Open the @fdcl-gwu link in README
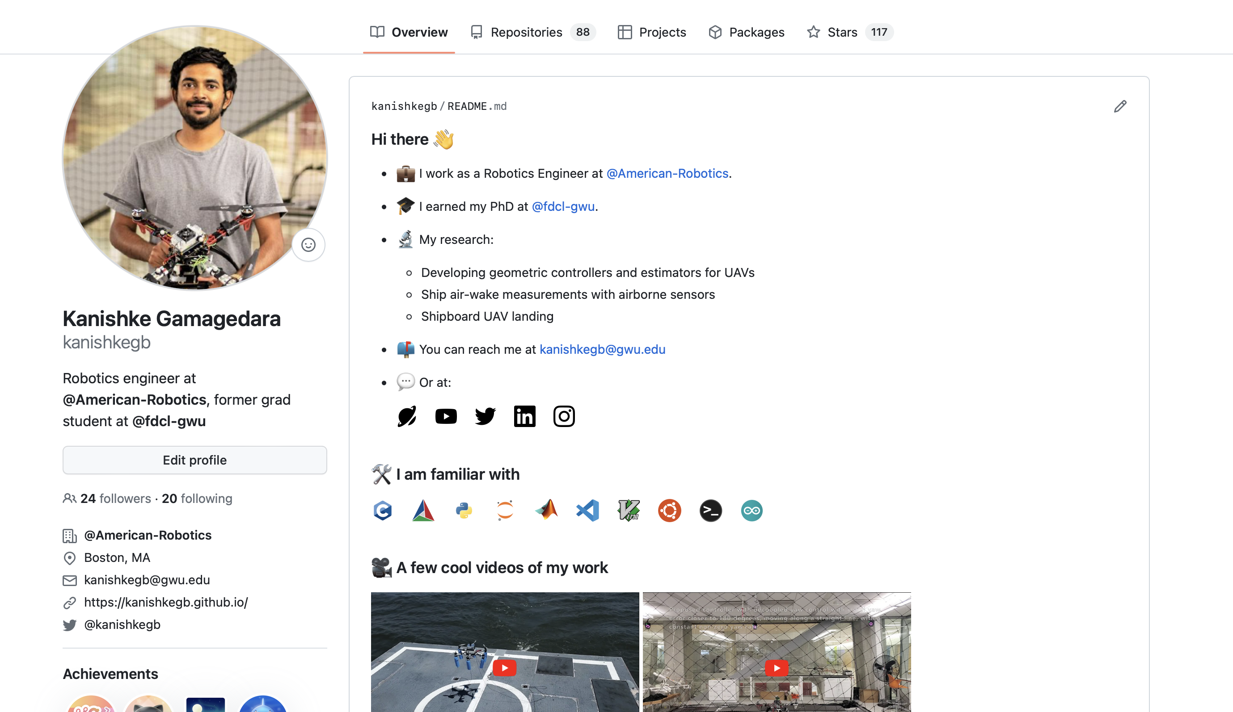The width and height of the screenshot is (1233, 712). 563,206
